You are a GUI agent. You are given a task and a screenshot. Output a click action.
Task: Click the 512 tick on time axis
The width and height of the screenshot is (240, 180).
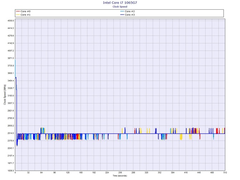click(x=225, y=172)
